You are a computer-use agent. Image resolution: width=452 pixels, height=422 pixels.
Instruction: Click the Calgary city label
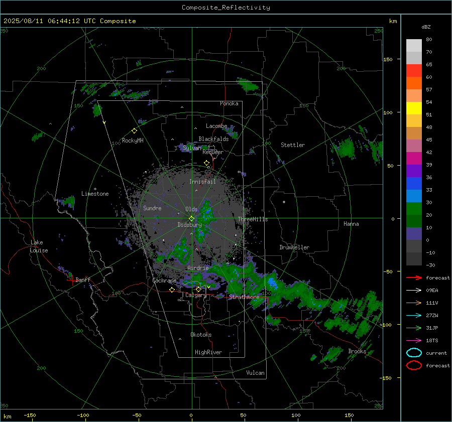pos(196,295)
